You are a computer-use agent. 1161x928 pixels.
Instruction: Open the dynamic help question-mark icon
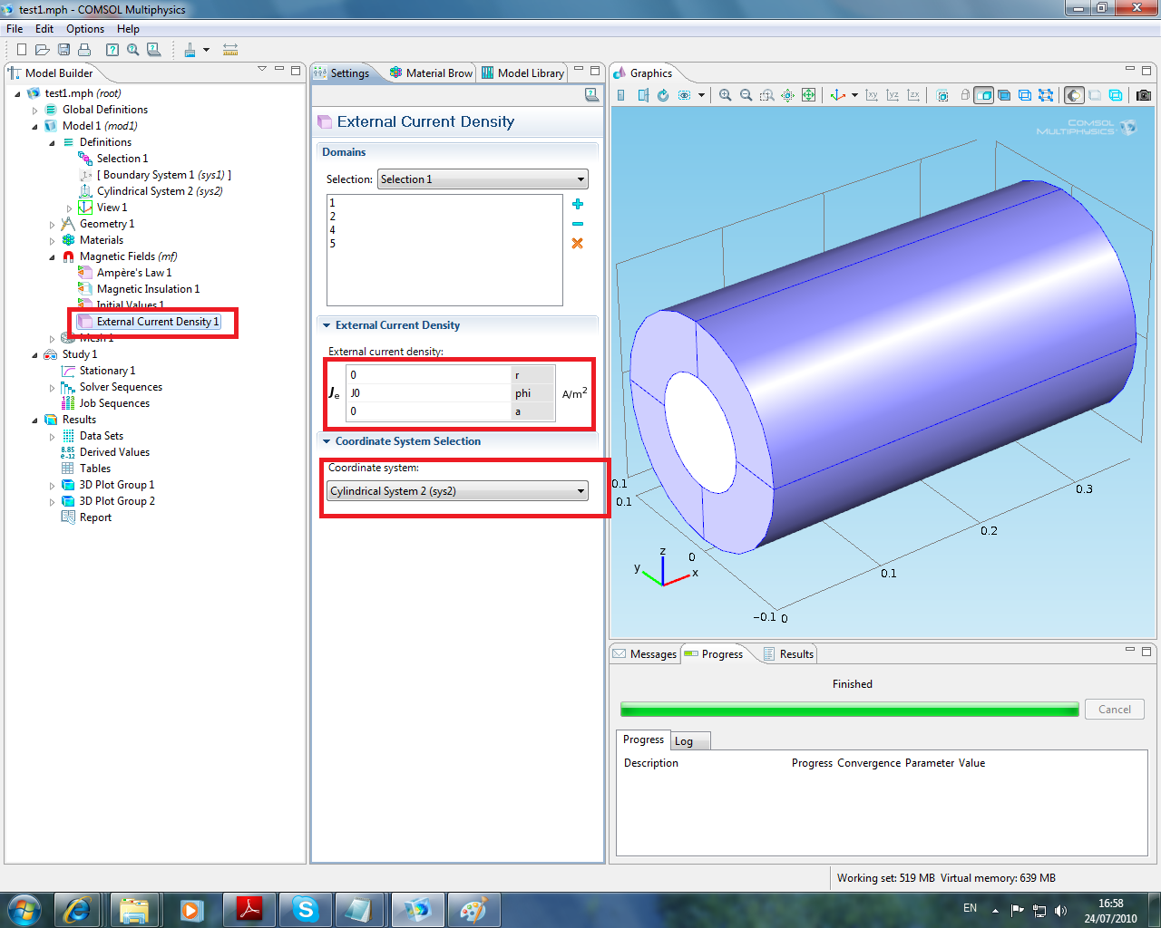(112, 50)
